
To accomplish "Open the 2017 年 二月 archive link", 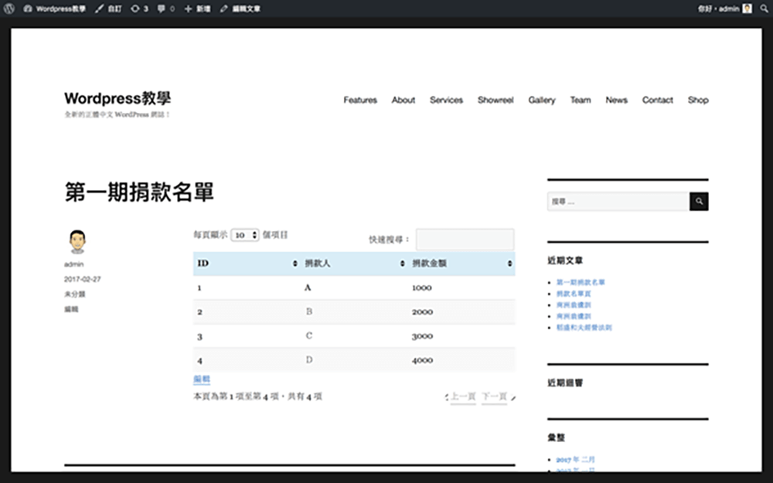I will click(576, 459).
